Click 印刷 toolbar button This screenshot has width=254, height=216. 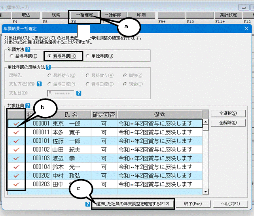point(141,15)
